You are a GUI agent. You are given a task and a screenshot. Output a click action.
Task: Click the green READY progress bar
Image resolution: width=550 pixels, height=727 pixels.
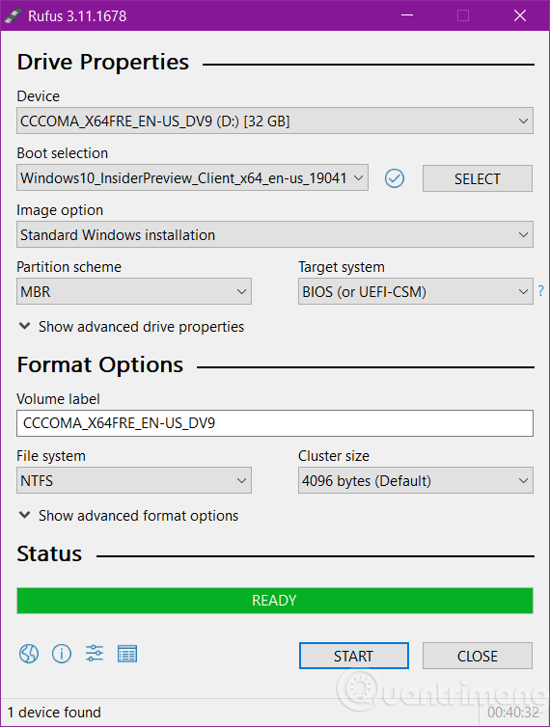[x=275, y=601]
